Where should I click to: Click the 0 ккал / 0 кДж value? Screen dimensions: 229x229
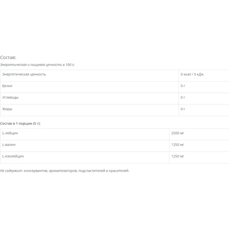pyautogui.click(x=192, y=74)
